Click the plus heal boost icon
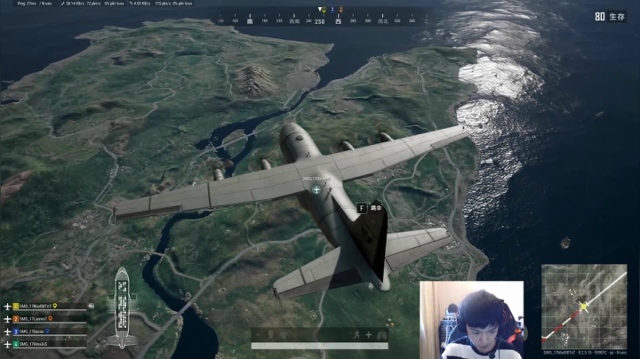This screenshot has height=359, width=640. [369, 335]
